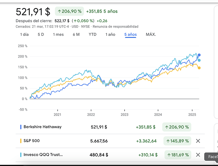Viewport: 218px width, 166px height.
Task: Show the MÁX. range
Action: (x=151, y=35)
